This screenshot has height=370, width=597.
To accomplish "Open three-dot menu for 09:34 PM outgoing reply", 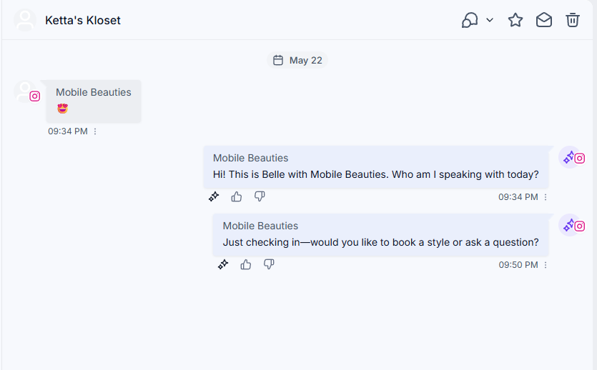I will [546, 197].
